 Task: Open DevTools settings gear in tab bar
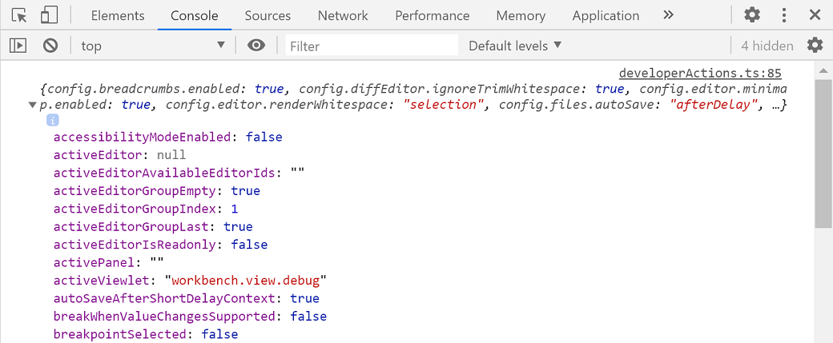[x=752, y=15]
